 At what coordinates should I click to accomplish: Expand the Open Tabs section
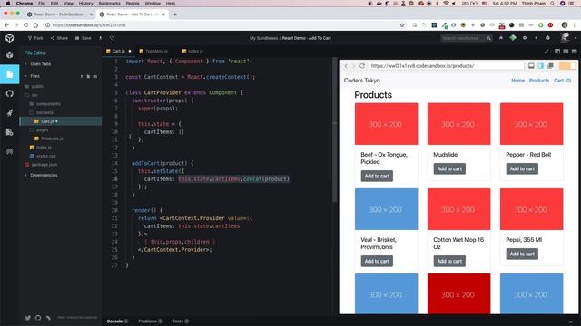[40, 64]
